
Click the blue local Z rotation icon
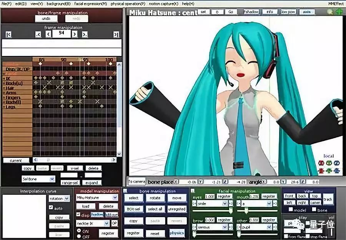point(336,163)
